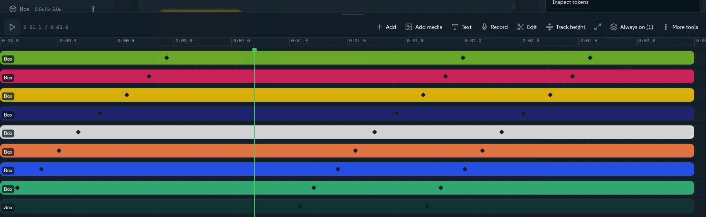Image resolution: width=706 pixels, height=217 pixels.
Task: Click the Box label on the navy track
Action: coord(8,115)
